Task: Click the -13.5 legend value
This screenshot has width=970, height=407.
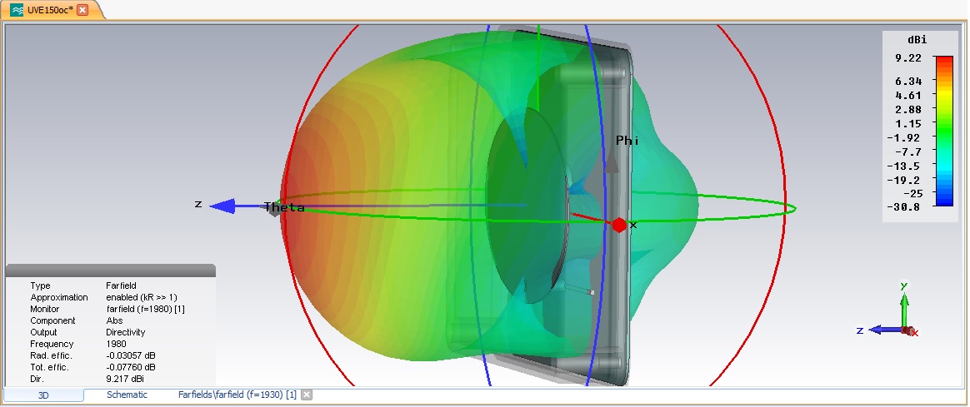Action: [904, 166]
